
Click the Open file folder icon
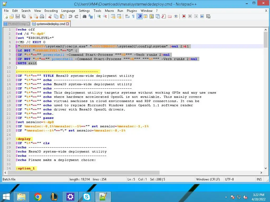[12, 16]
